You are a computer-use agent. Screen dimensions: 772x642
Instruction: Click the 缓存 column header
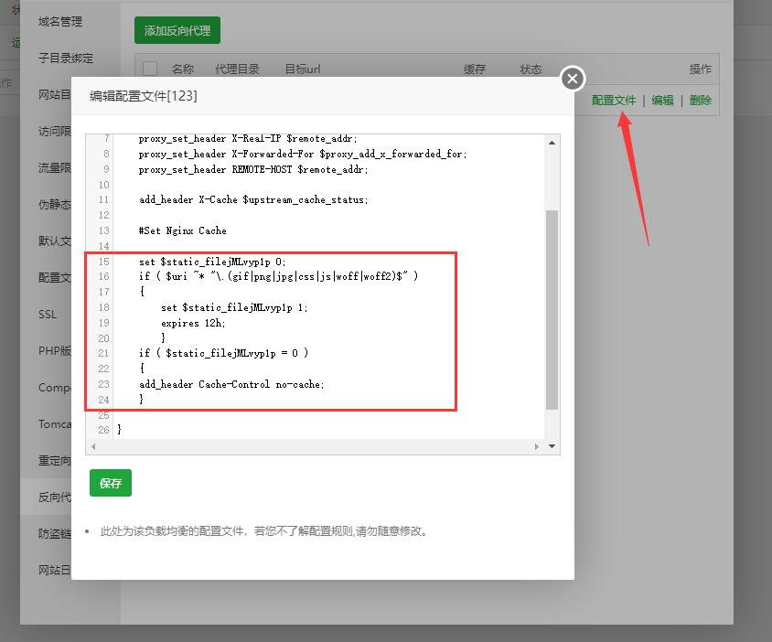(x=474, y=69)
